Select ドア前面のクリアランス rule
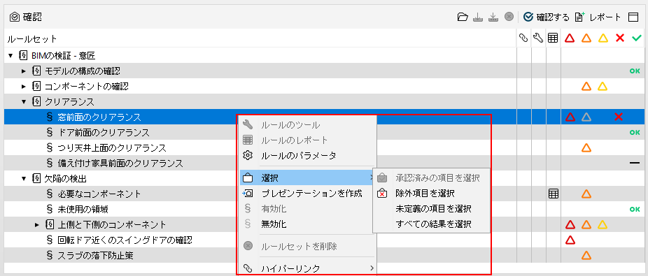Viewport: 648px width, 276px height. click(x=104, y=133)
